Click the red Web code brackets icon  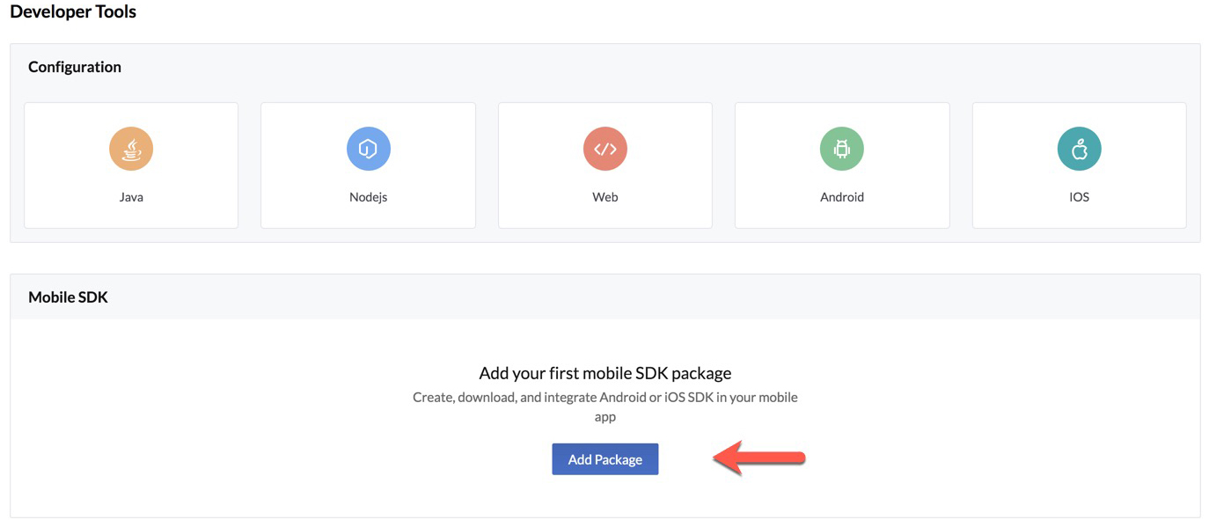(604, 149)
